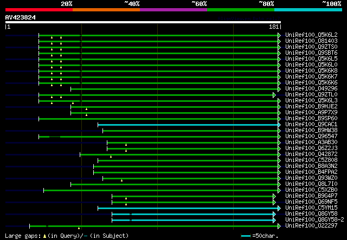Image resolution: width=347 pixels, height=240 pixels.
Task: Click the arrowhead ending the Q9ZTL0 alignment
Action: tap(274, 95)
